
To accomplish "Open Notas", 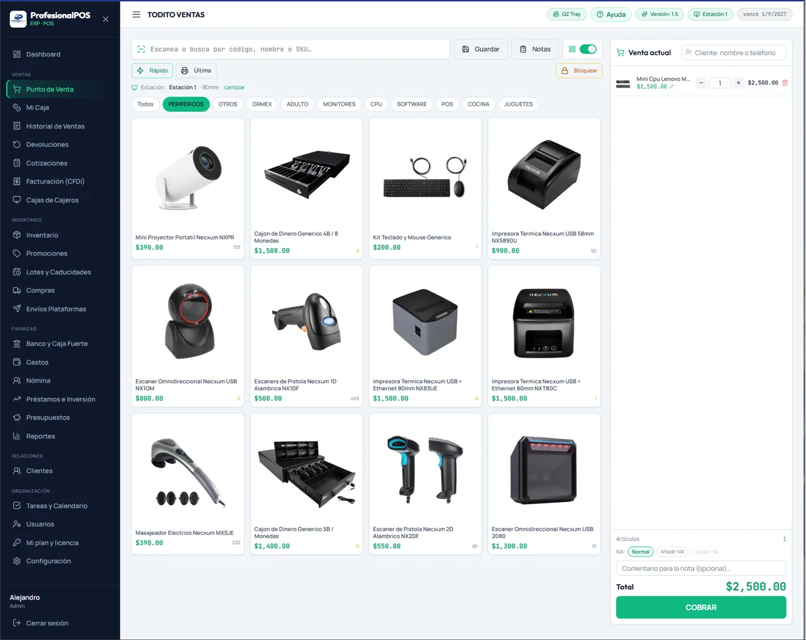I will tap(535, 49).
